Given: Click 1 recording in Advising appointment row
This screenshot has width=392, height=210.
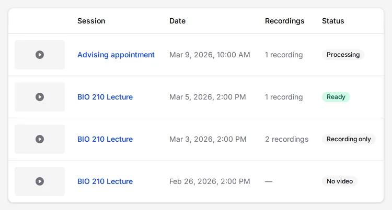Looking at the screenshot, I should 284,55.
